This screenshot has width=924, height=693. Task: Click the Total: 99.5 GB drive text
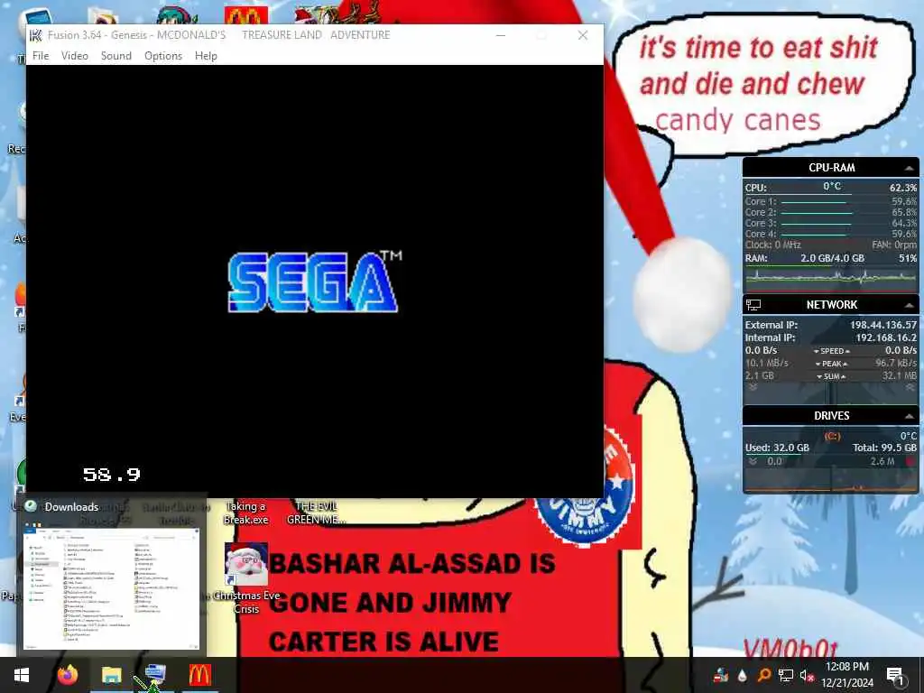(x=884, y=448)
